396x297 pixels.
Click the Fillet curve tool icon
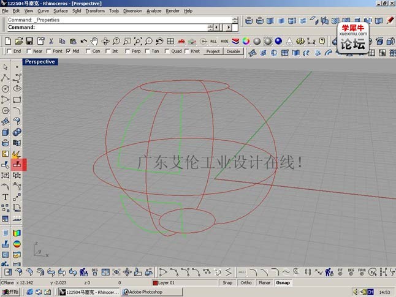(17, 110)
